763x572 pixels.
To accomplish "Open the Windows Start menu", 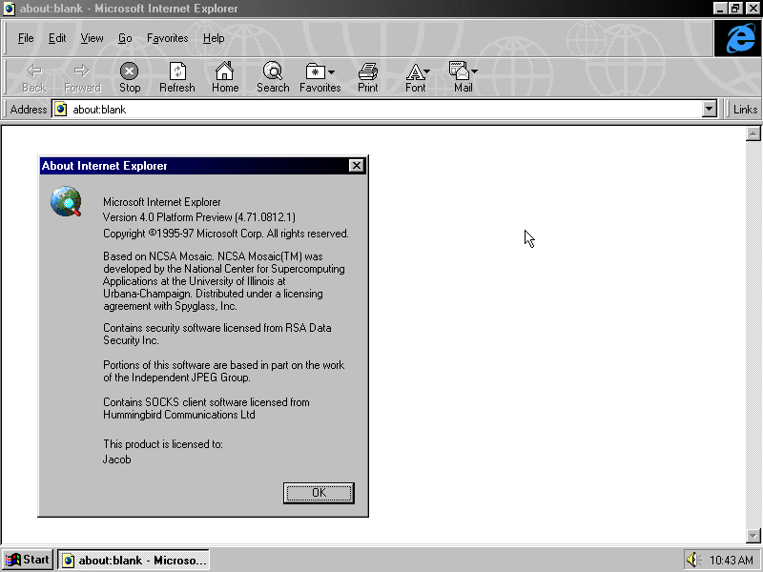I will tap(28, 560).
